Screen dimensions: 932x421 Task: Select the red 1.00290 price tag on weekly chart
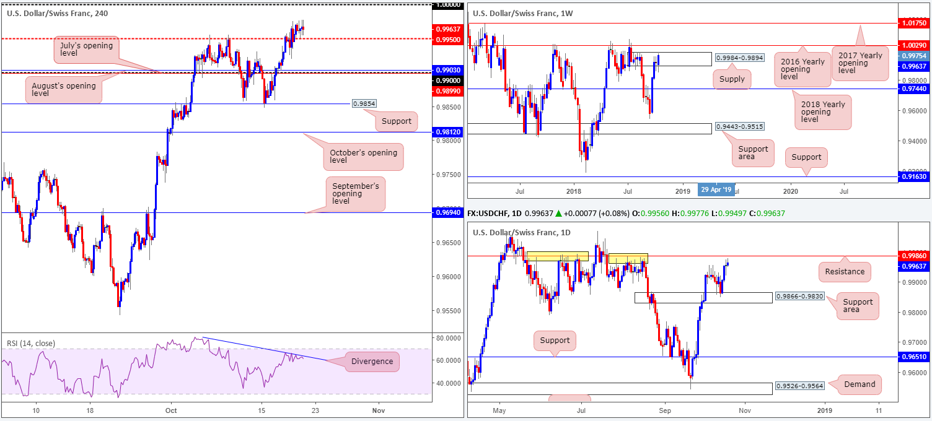click(915, 45)
